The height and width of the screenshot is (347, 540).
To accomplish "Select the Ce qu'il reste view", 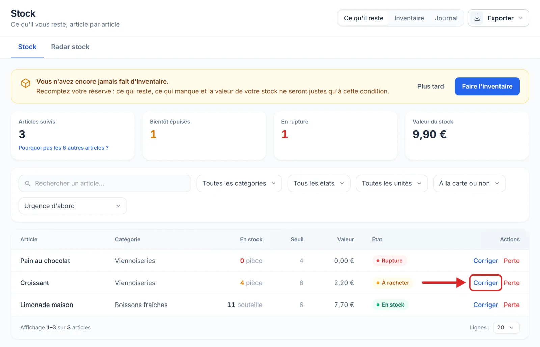I will pos(363,18).
